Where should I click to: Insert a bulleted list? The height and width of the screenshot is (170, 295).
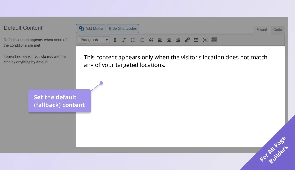[133, 40]
